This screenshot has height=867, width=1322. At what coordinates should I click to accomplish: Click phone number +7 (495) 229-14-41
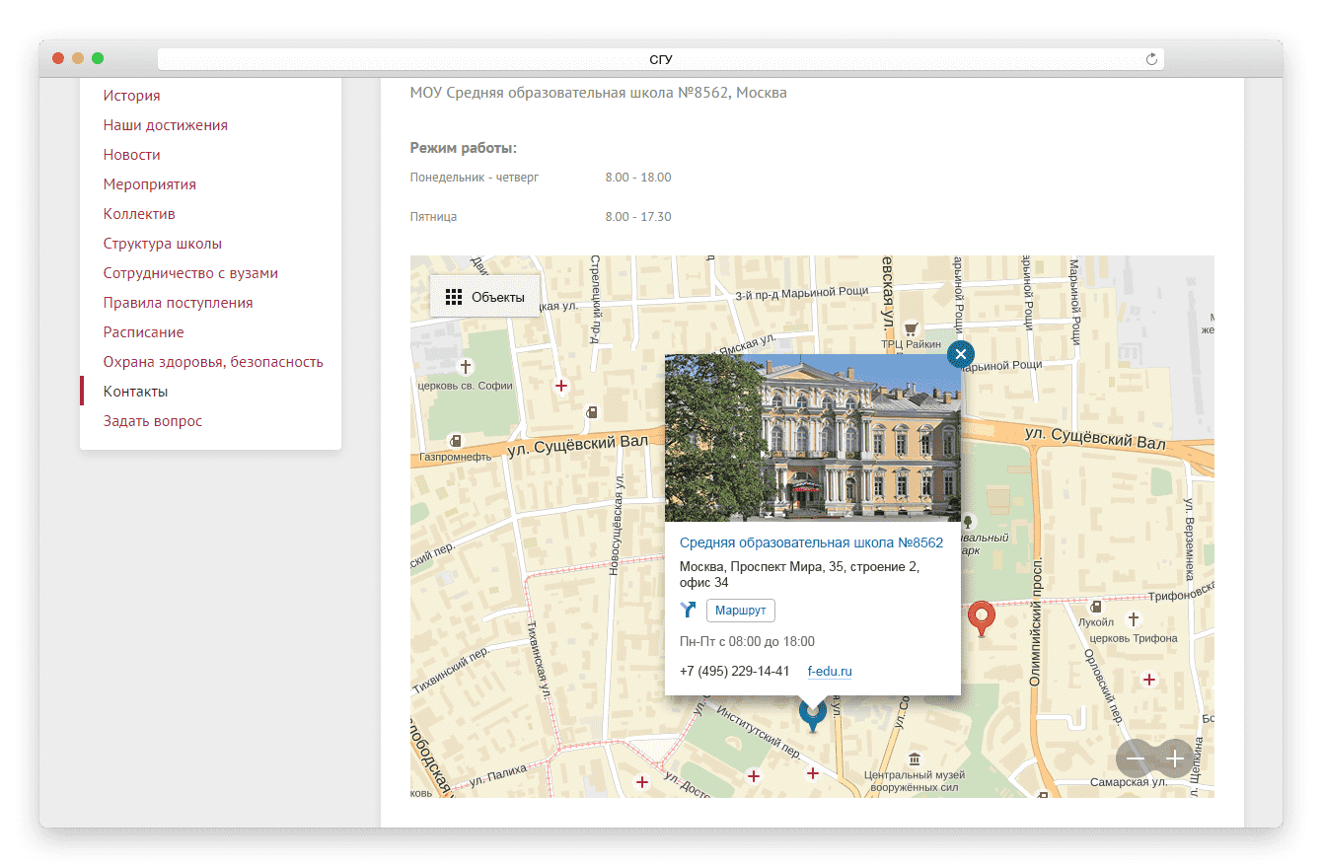tap(735, 672)
